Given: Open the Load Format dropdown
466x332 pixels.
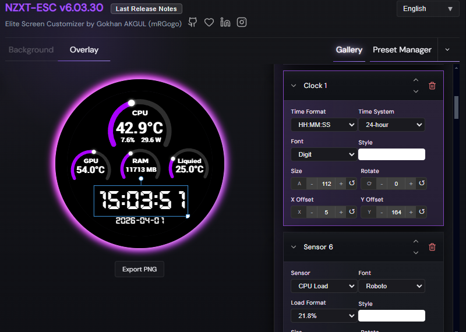Looking at the screenshot, I should click(x=324, y=316).
